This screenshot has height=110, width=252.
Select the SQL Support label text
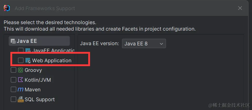40,99
